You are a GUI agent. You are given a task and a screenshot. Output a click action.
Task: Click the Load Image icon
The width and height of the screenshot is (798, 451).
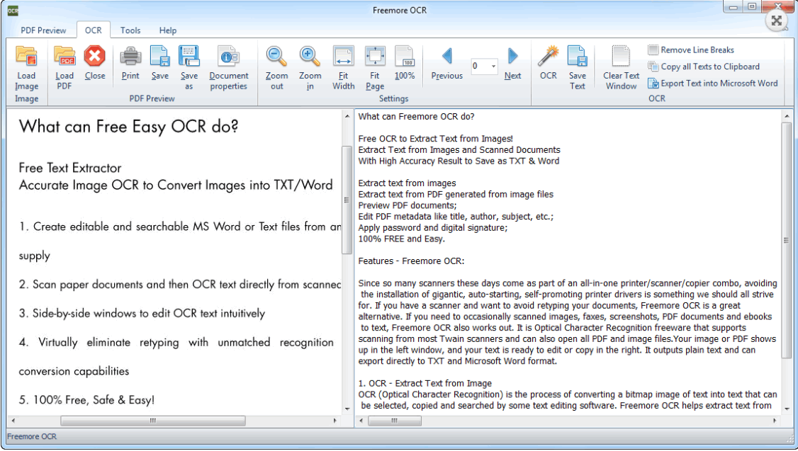pos(26,56)
